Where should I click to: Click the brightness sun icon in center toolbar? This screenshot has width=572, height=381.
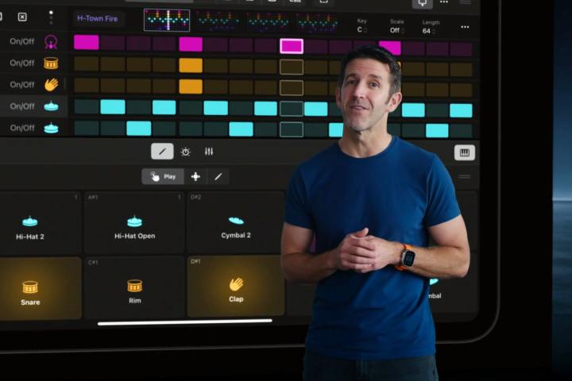tap(185, 152)
